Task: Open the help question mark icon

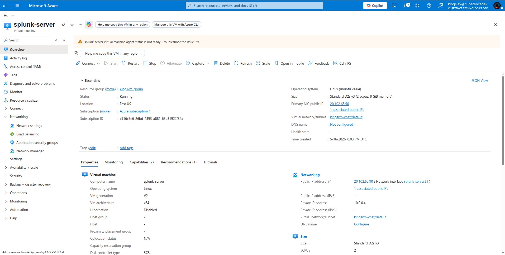Action: click(429, 6)
